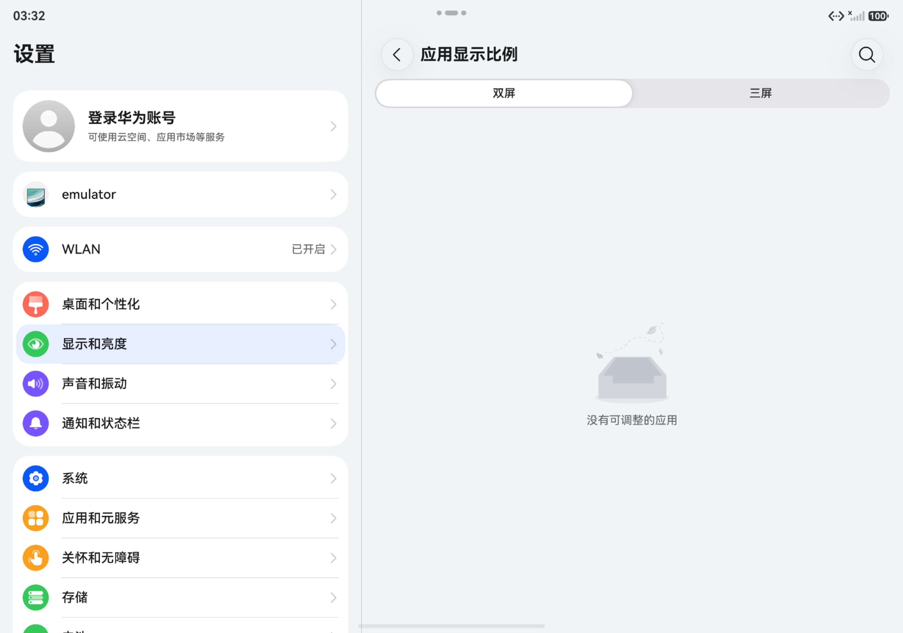Viewport: 903px width, 633px height.
Task: Tap the orange hand 关怀和无障碍 icon
Action: click(x=36, y=558)
